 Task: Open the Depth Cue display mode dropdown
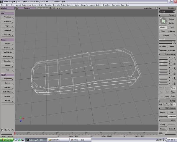[148, 8]
